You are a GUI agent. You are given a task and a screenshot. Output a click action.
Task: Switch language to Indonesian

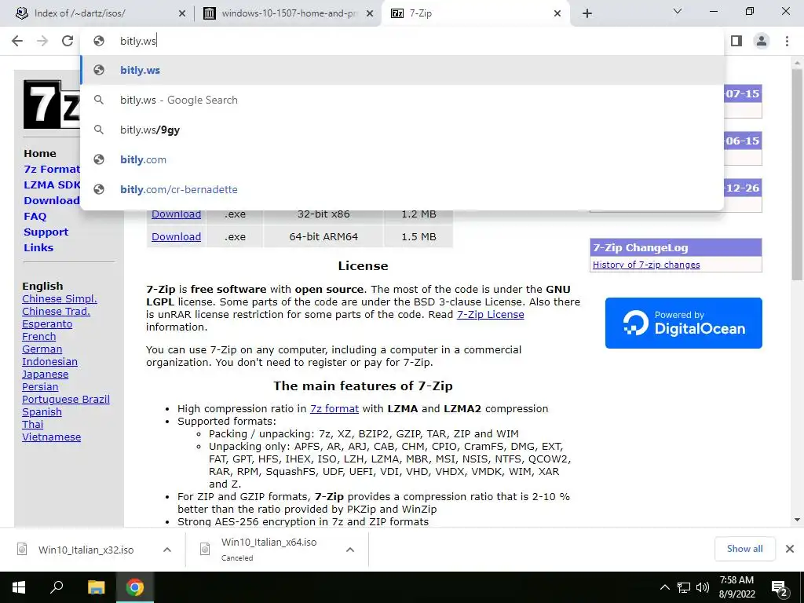tap(49, 361)
